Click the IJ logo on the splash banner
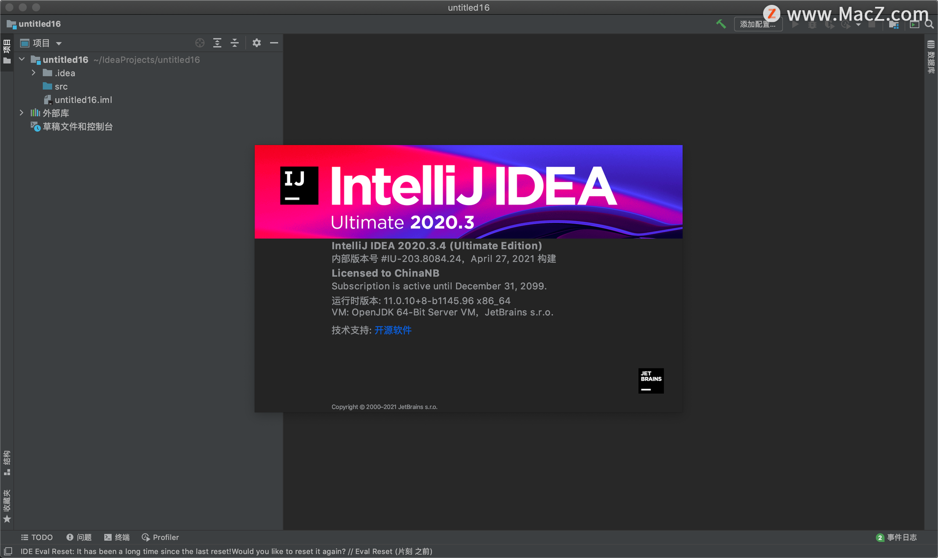Screen dimensions: 938x558 pyautogui.click(x=299, y=186)
